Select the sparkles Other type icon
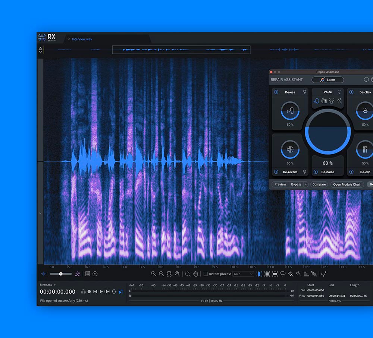373x338 pixels. pyautogui.click(x=339, y=101)
